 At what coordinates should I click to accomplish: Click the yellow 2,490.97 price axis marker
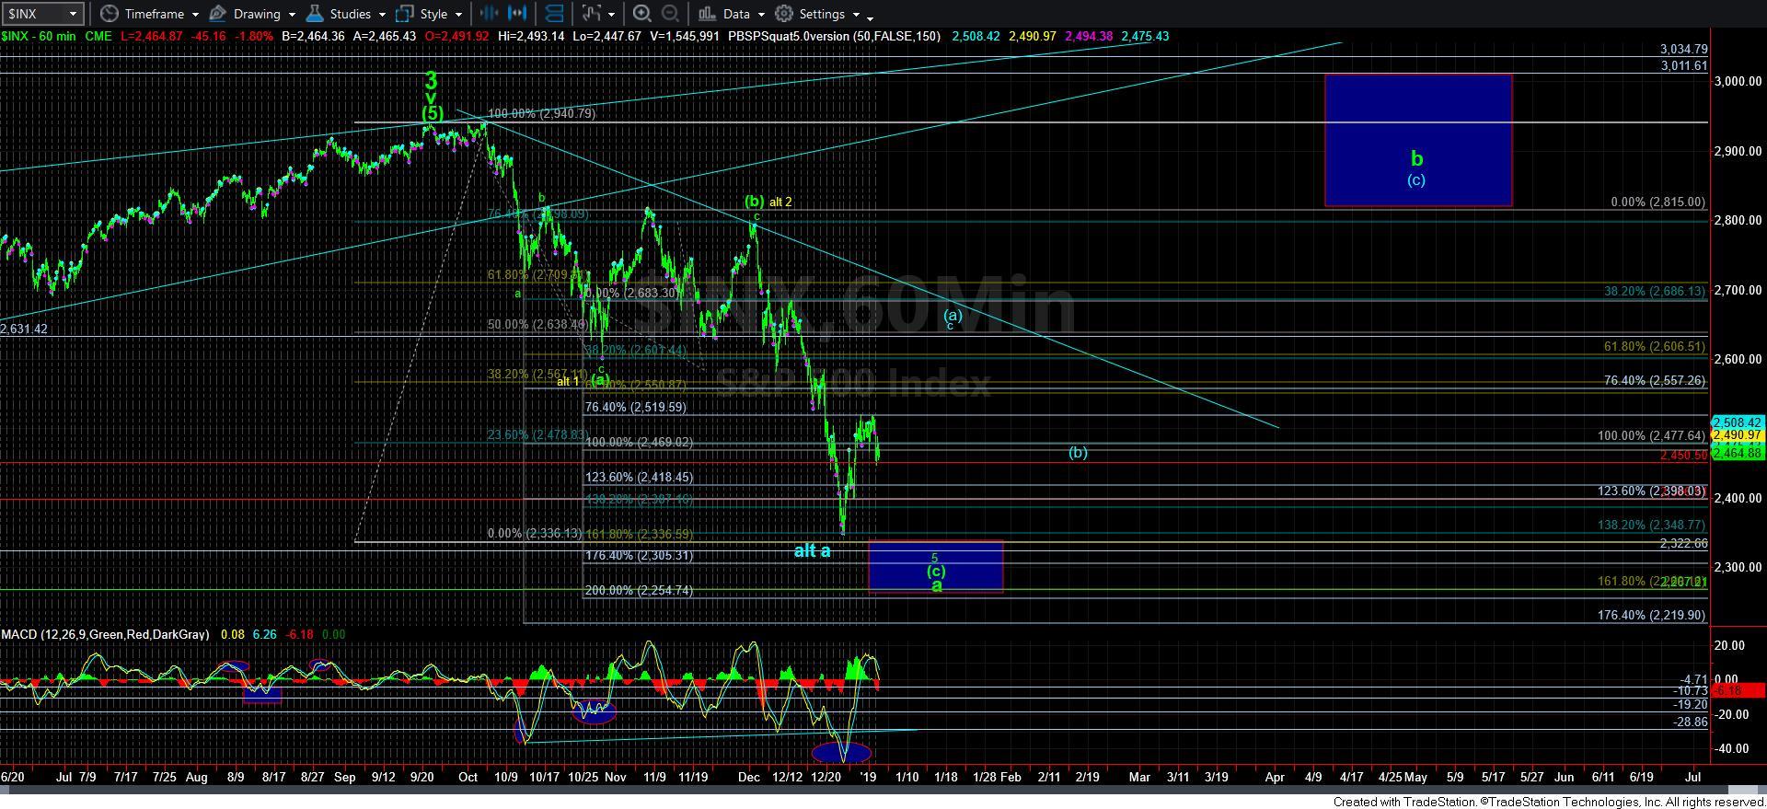(1737, 434)
